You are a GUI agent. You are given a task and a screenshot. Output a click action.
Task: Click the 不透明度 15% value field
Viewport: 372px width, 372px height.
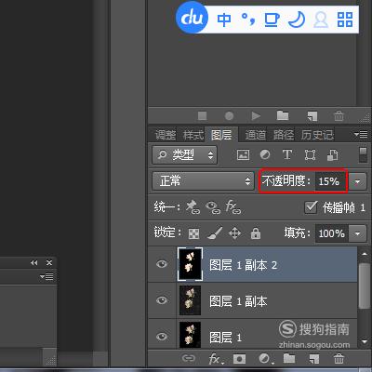tap(330, 181)
